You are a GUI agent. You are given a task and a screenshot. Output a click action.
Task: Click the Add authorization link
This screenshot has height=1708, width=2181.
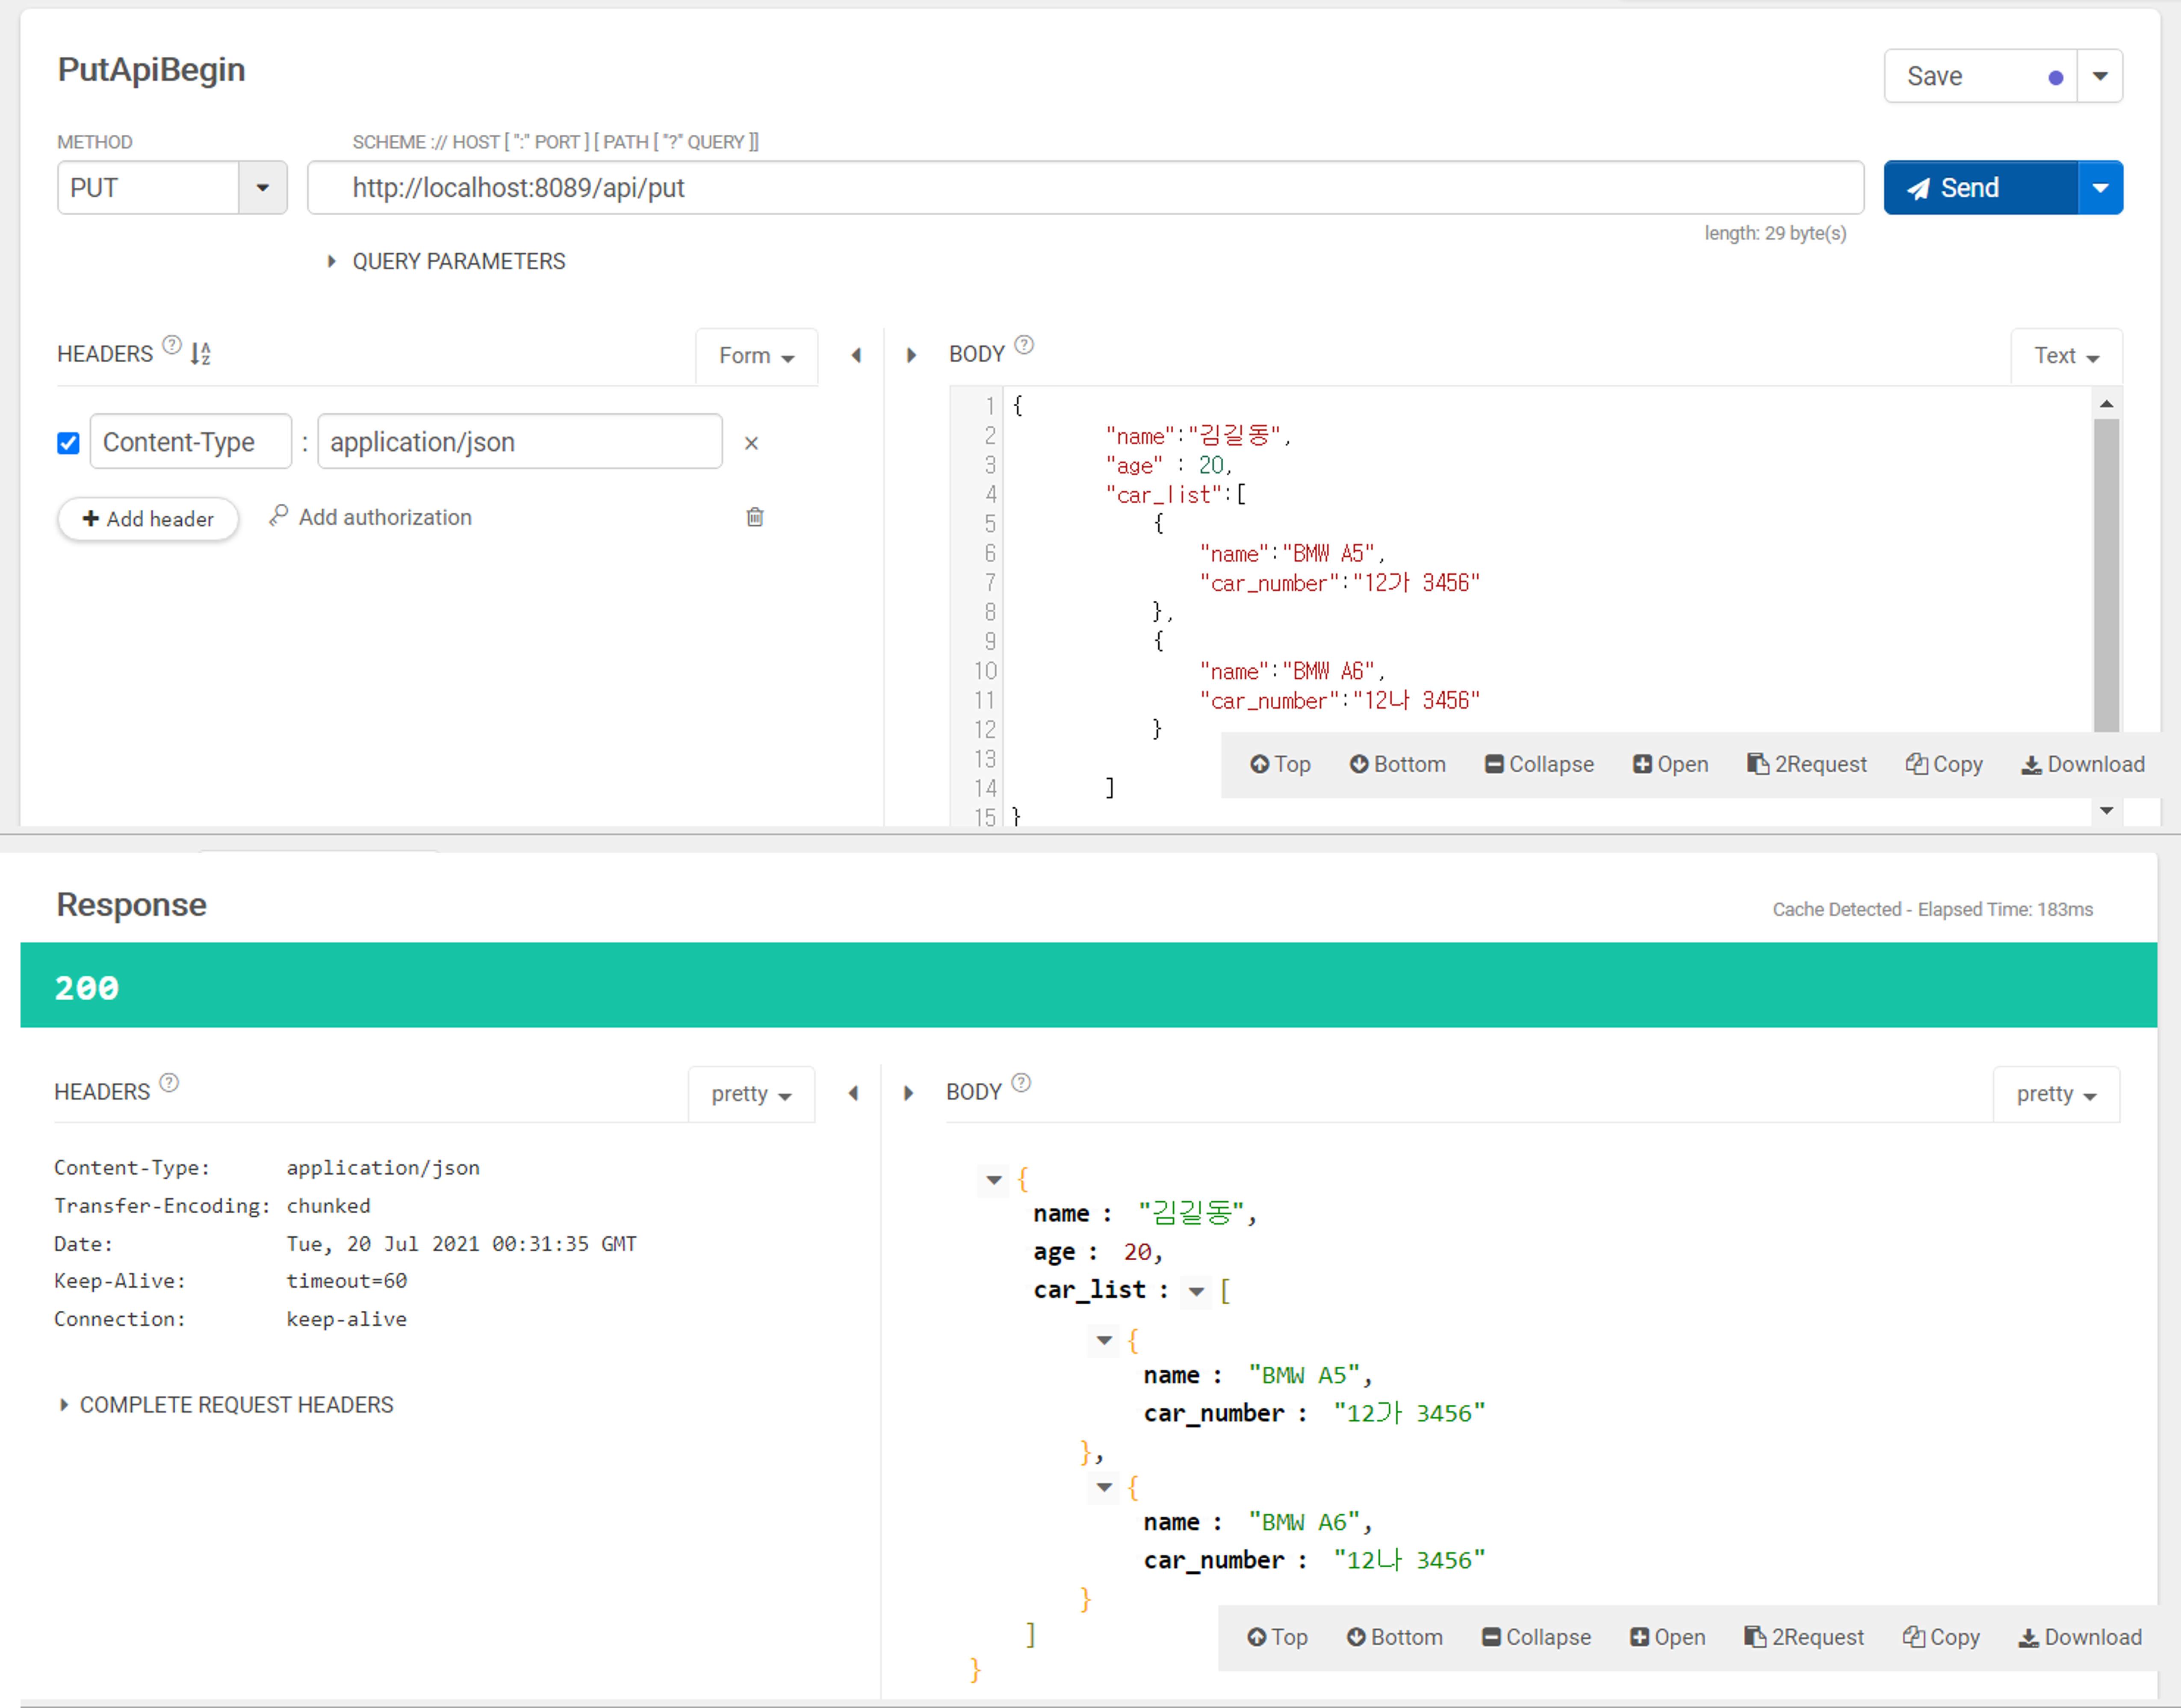371,517
